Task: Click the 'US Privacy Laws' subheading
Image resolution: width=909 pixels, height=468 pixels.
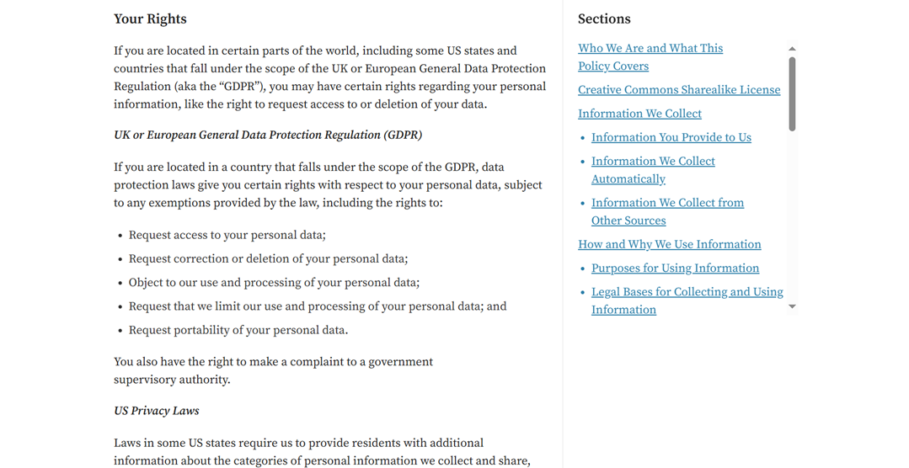Action: click(157, 411)
